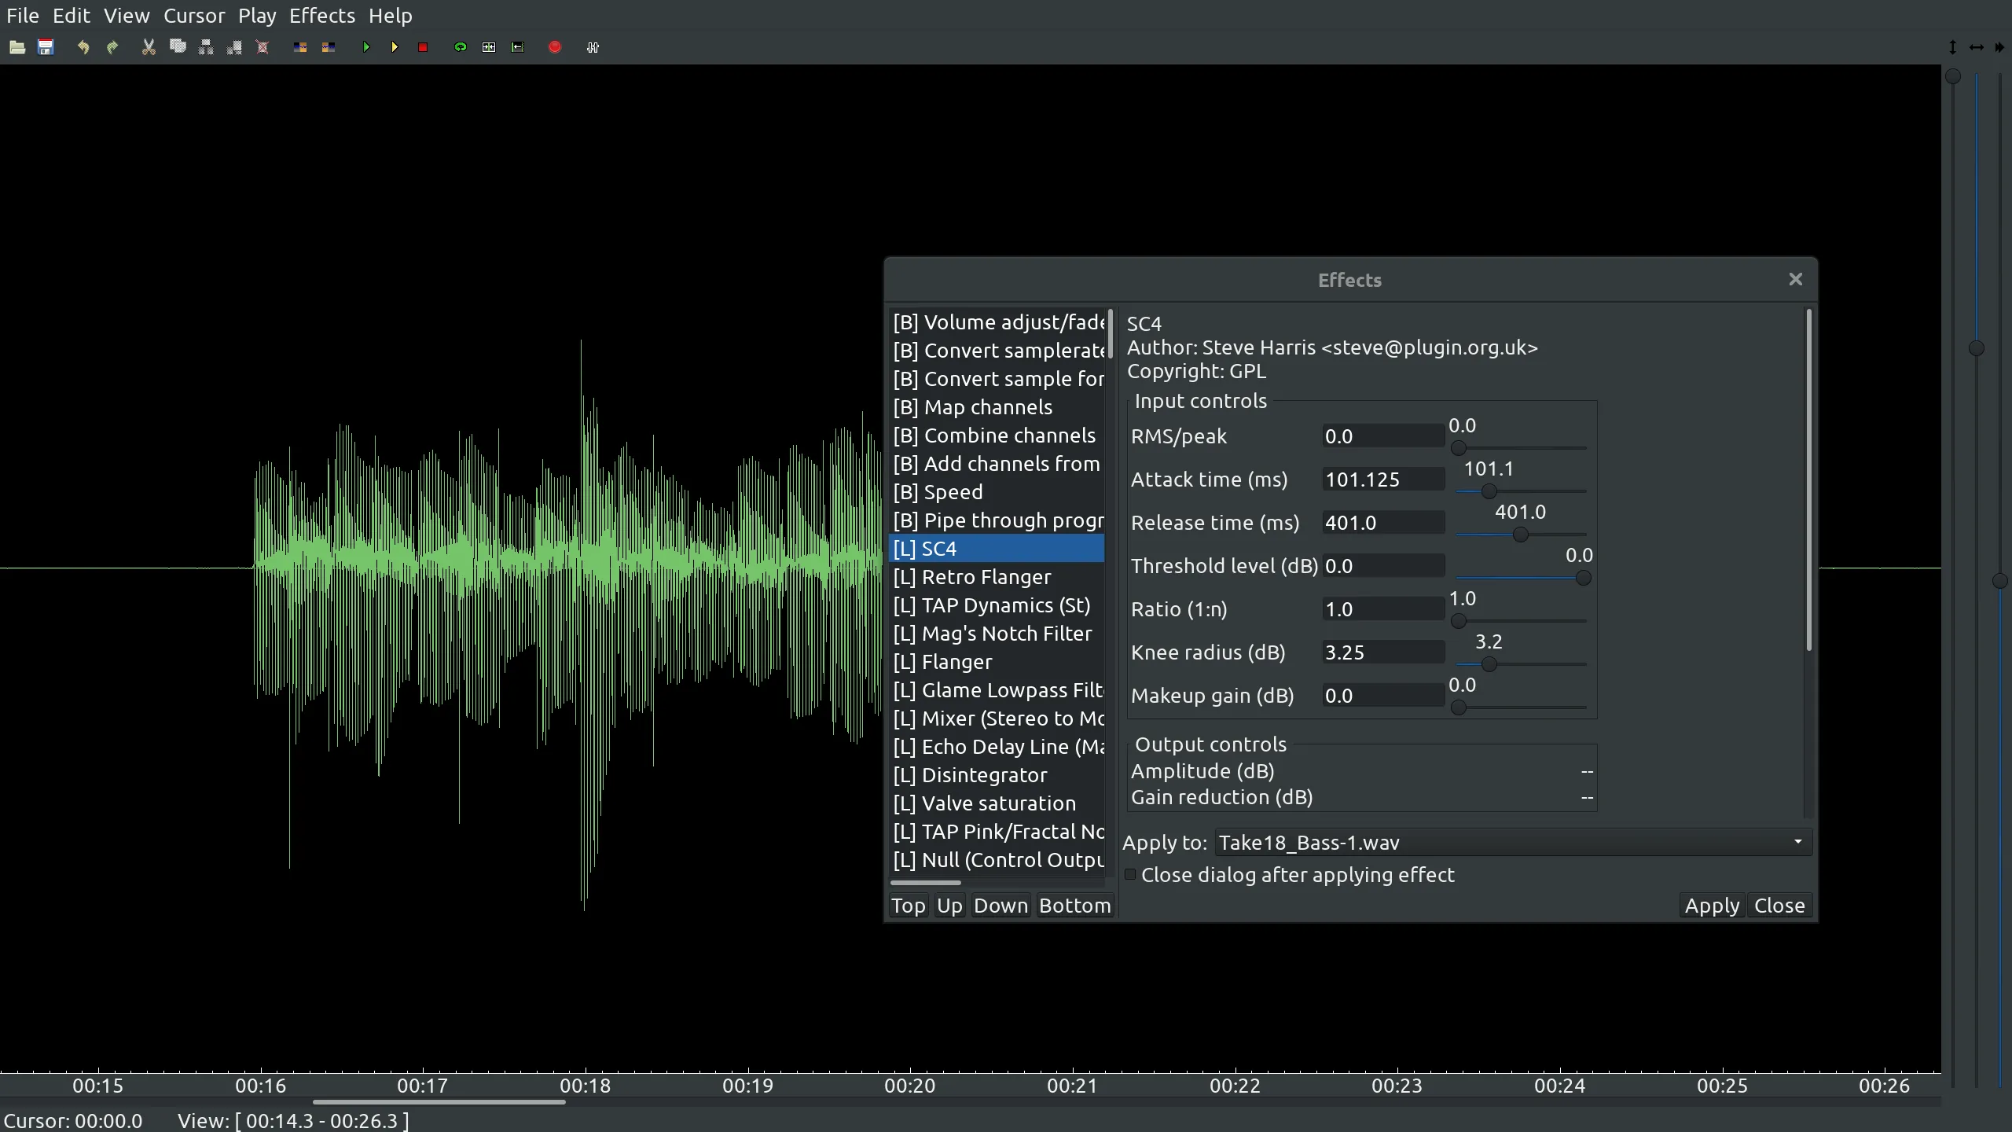This screenshot has height=1132, width=2012.
Task: Click the Paste Over toolbar icon
Action: click(234, 47)
